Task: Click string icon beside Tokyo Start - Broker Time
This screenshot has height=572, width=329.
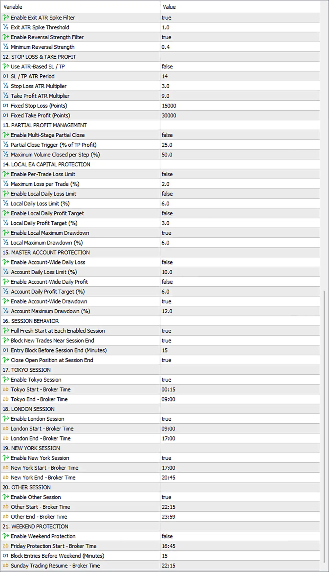Action: click(x=6, y=389)
